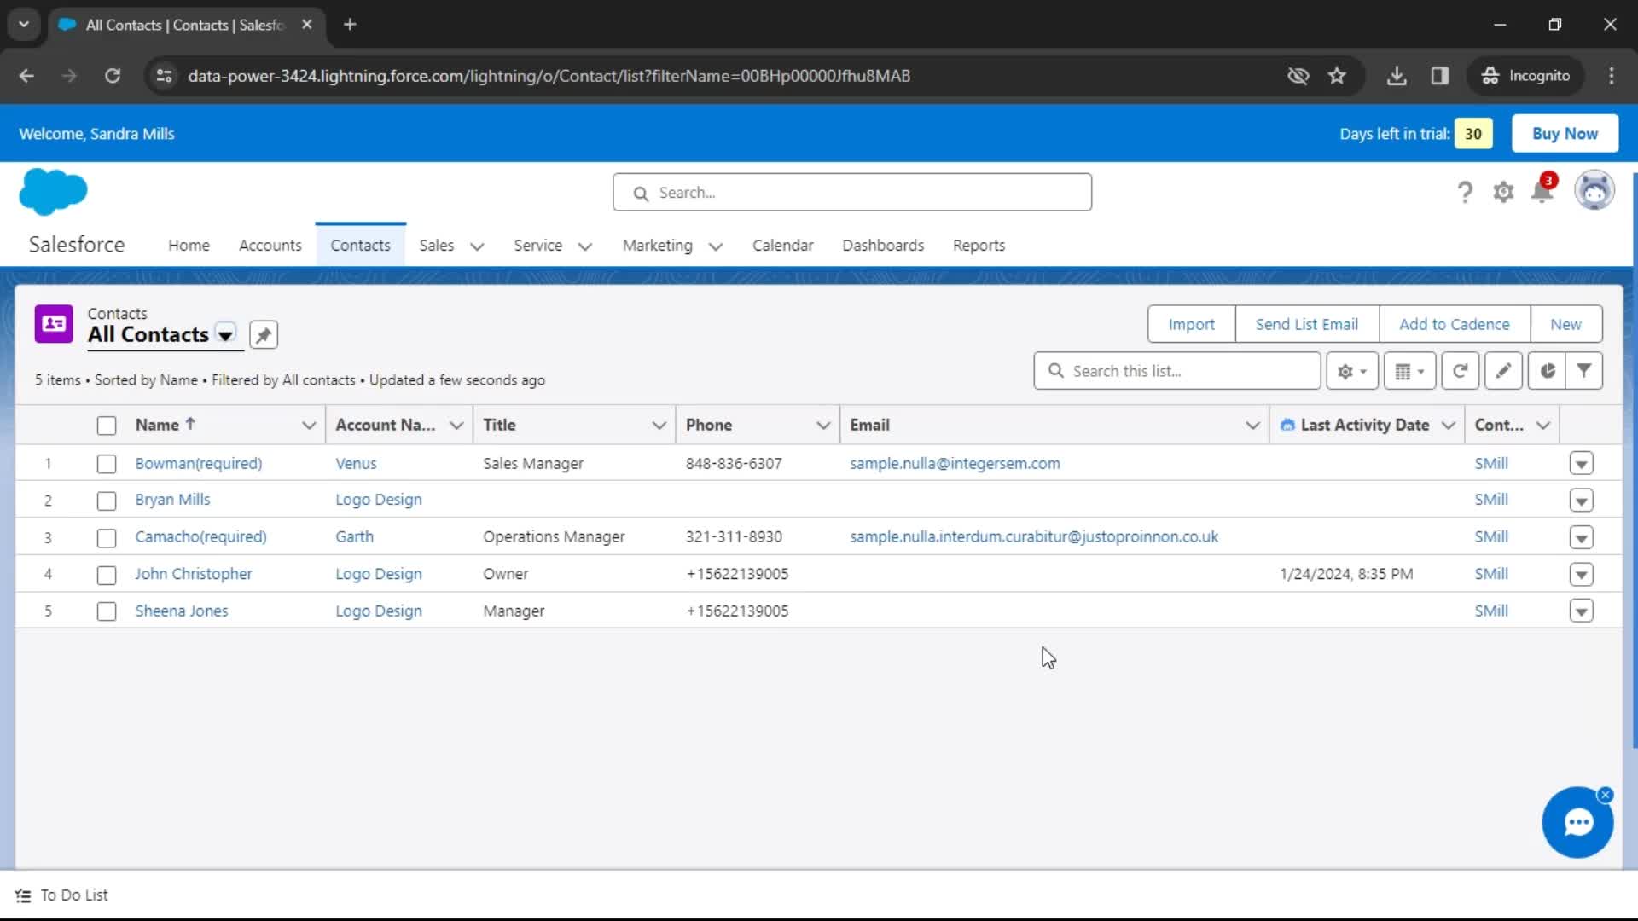Open browser downloads icon
The image size is (1638, 921).
1397,76
